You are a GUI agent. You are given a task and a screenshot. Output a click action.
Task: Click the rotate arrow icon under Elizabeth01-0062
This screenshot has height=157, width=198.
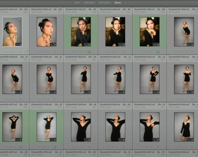(26, 51)
